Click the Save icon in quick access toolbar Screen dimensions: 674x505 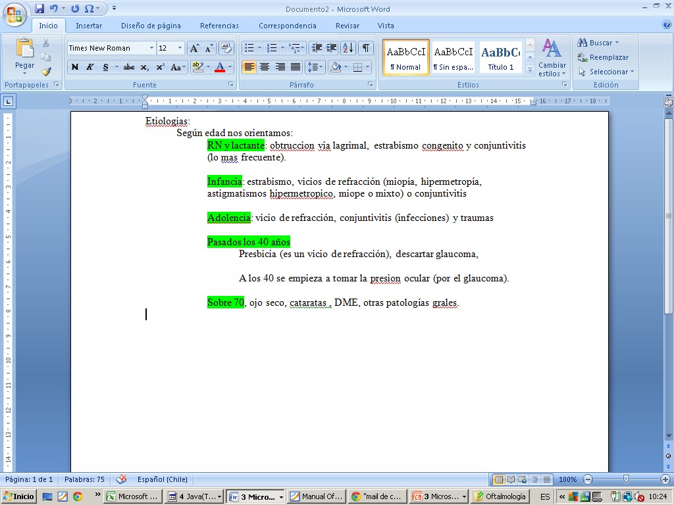39,9
